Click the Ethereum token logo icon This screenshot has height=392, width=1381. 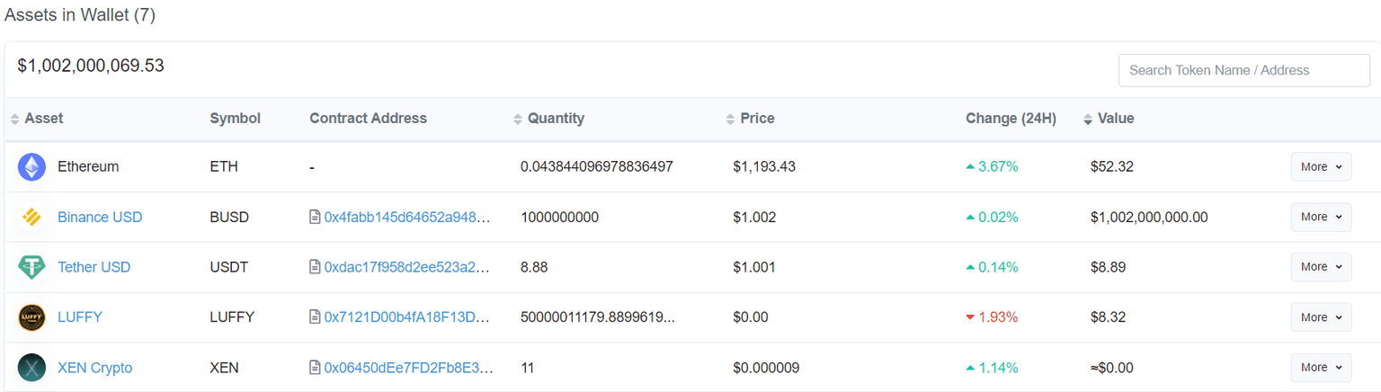31,166
